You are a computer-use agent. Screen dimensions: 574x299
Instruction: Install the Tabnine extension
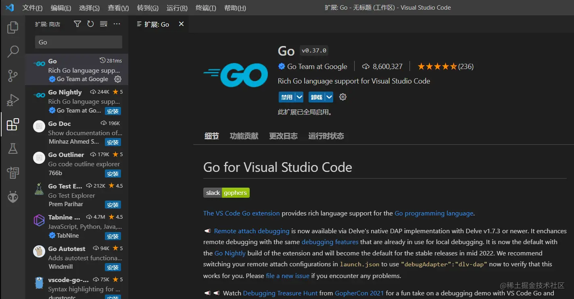point(113,236)
